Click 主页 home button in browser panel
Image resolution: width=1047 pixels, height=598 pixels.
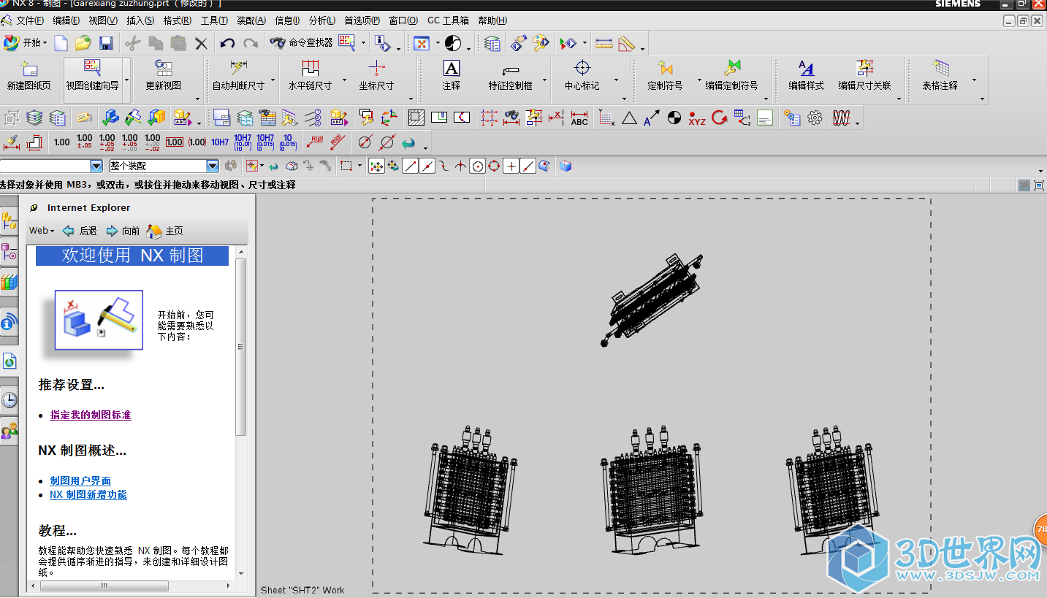pos(165,231)
